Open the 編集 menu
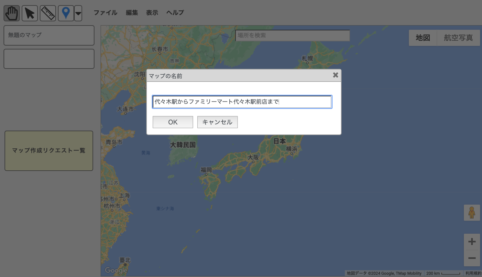482x277 pixels. [x=132, y=13]
